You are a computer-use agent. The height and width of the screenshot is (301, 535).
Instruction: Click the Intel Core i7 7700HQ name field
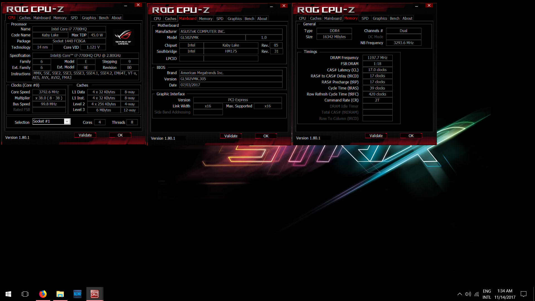pos(69,29)
